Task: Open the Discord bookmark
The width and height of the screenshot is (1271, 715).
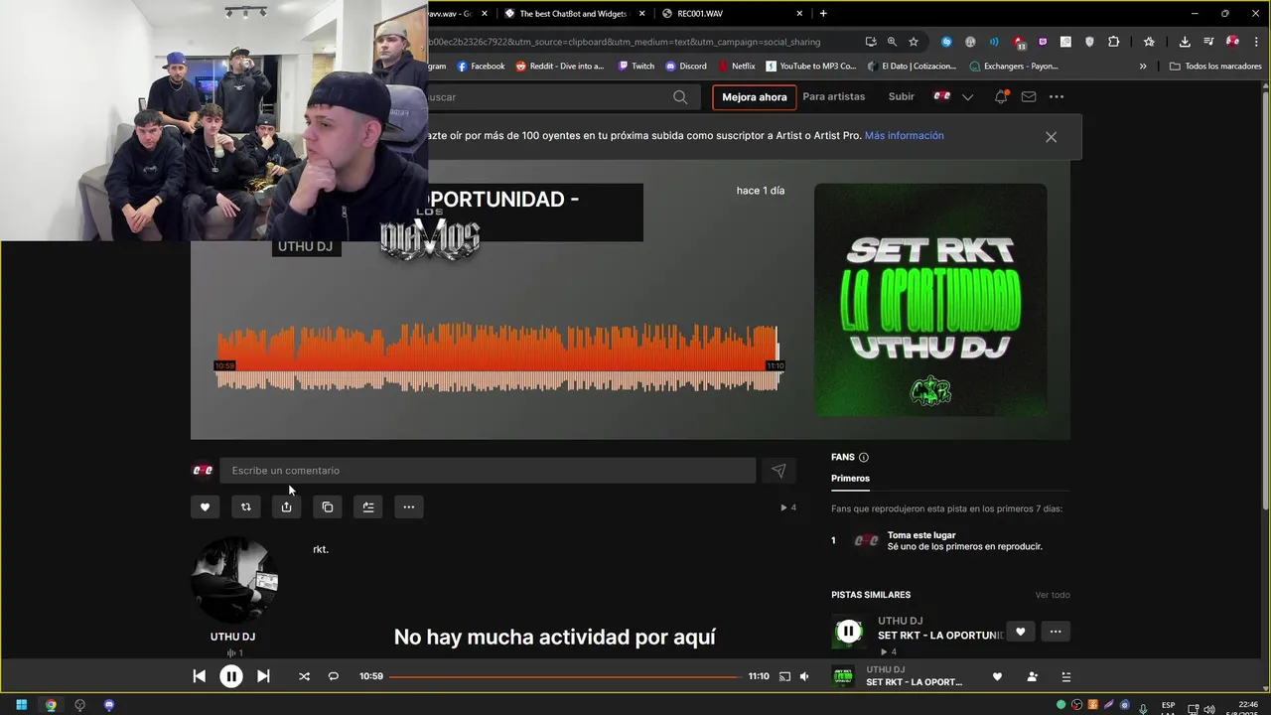Action: 686,67
